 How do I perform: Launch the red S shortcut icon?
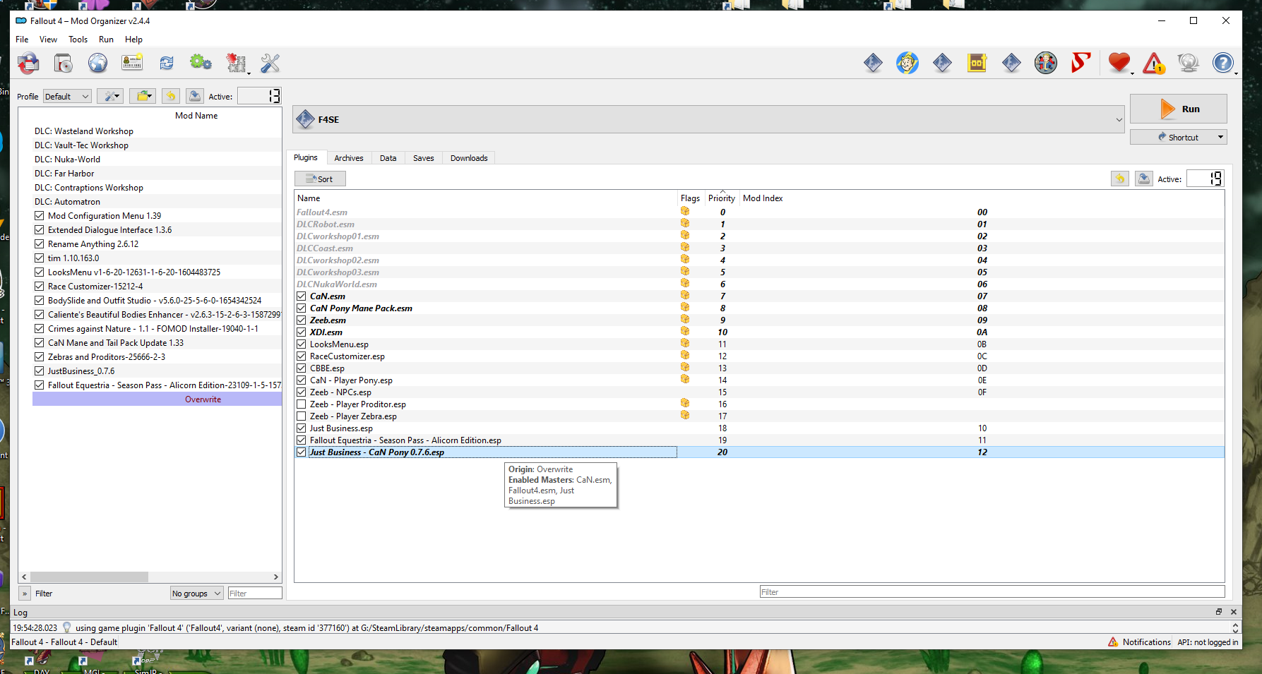[1081, 64]
